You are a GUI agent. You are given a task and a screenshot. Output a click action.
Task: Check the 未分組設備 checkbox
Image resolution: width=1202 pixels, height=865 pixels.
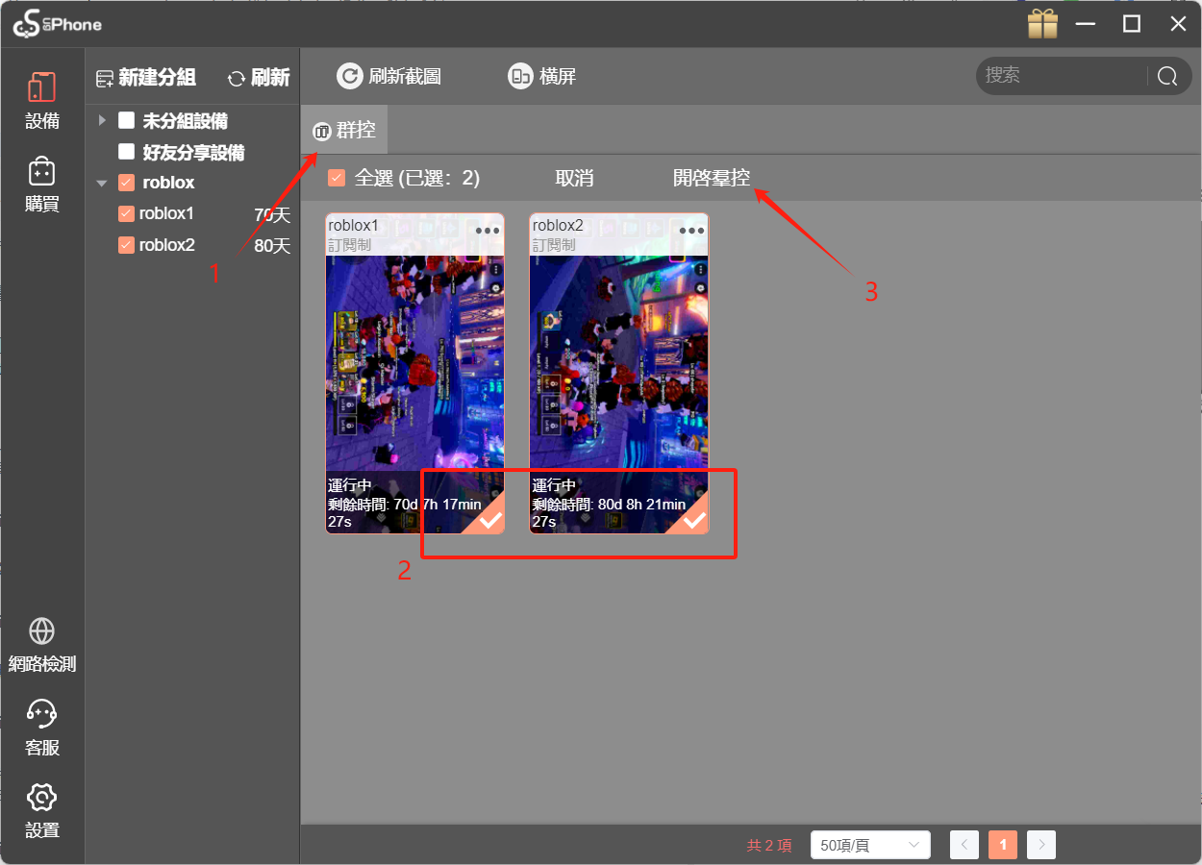126,121
